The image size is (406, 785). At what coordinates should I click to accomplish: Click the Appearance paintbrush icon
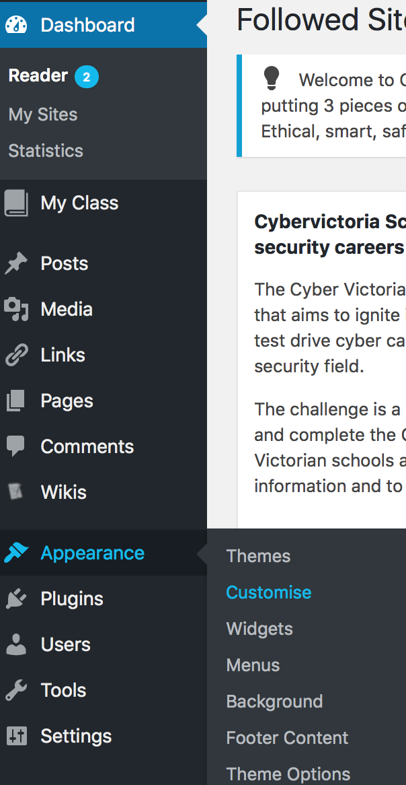pos(16,553)
